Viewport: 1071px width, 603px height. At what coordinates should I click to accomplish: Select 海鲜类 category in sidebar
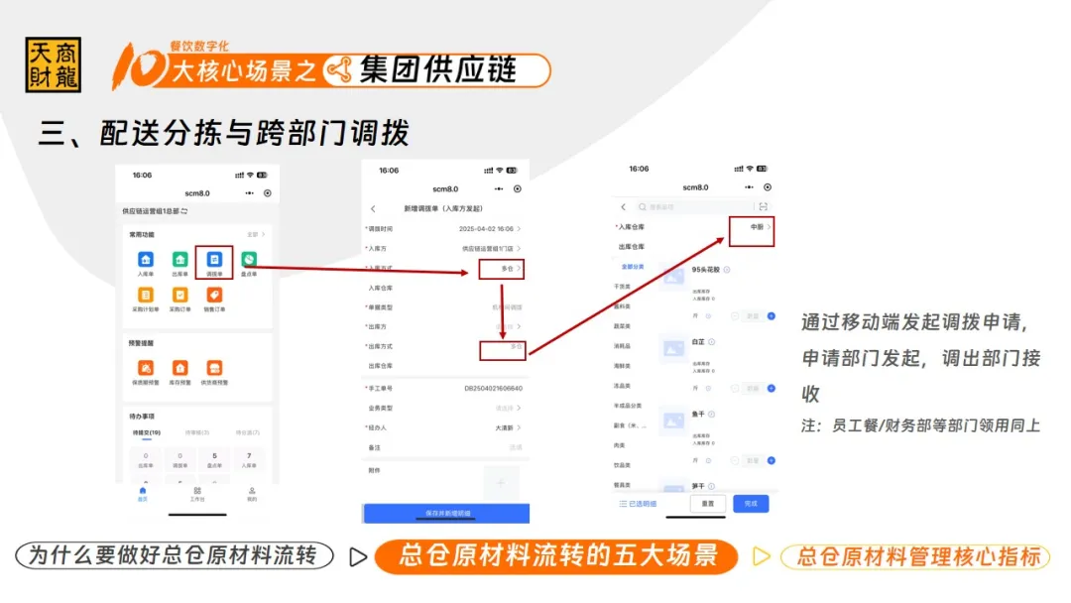pos(622,366)
